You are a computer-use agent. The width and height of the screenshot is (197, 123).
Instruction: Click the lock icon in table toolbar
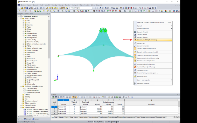tap(132, 97)
